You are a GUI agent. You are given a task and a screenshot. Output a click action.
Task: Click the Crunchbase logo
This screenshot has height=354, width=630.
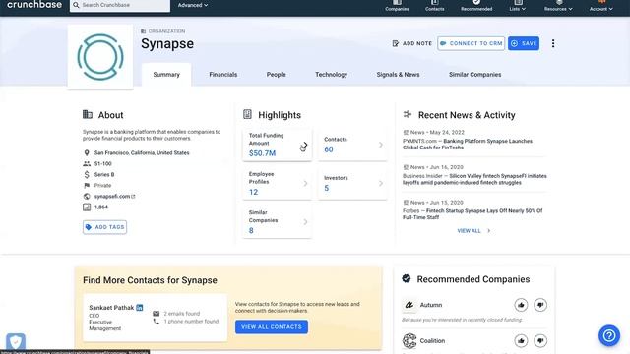click(34, 5)
